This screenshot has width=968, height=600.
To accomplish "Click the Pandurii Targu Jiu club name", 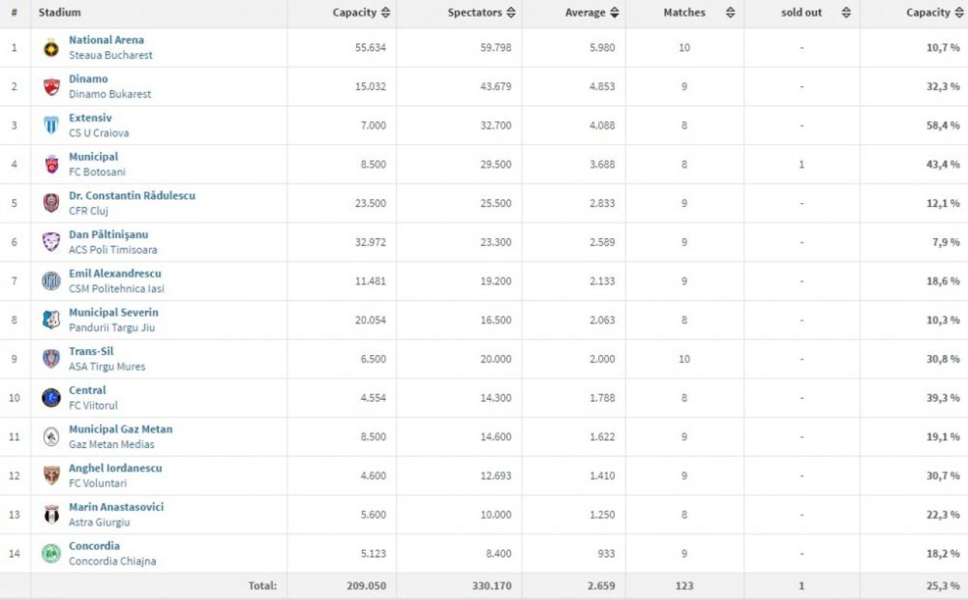I will (112, 328).
